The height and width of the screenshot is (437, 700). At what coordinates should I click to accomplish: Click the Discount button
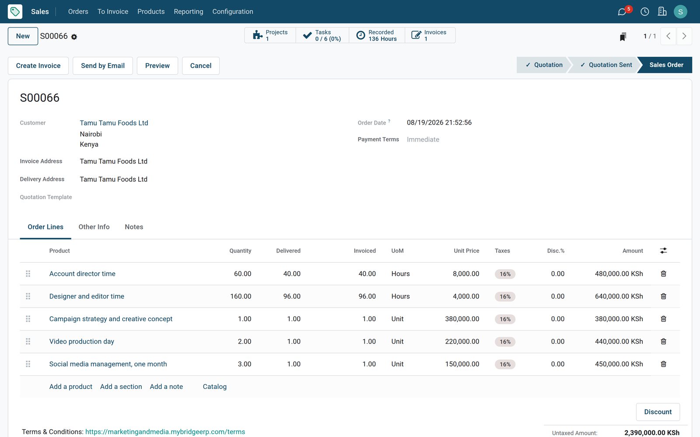pyautogui.click(x=658, y=412)
